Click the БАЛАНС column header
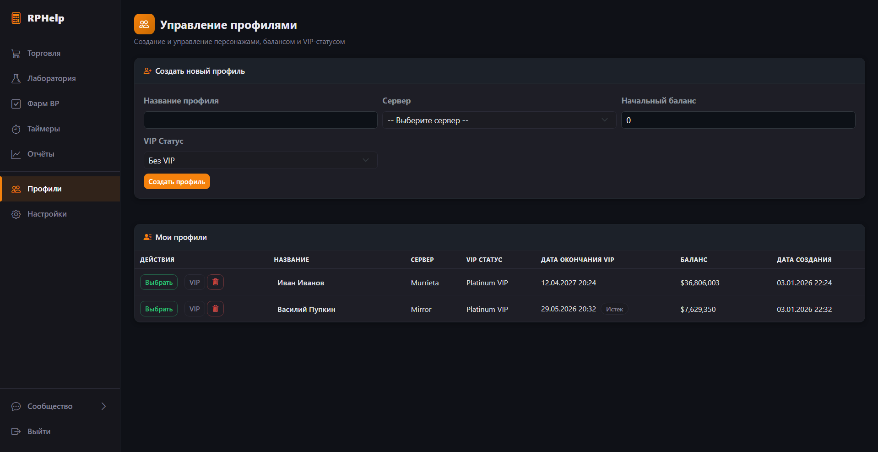 point(694,260)
